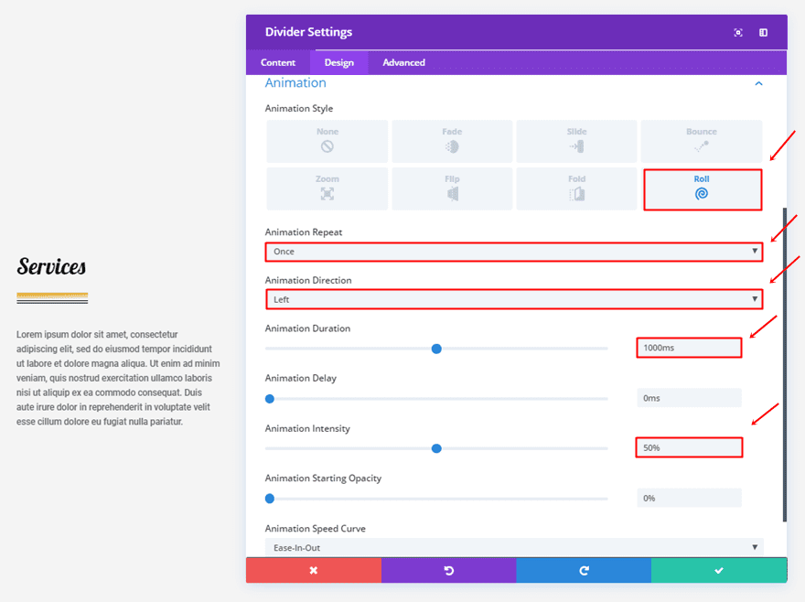Set animation style to None

coord(327,141)
